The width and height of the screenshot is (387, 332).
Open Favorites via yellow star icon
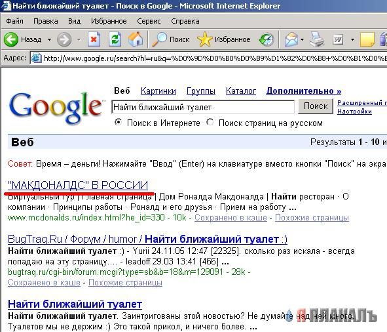(x=204, y=39)
